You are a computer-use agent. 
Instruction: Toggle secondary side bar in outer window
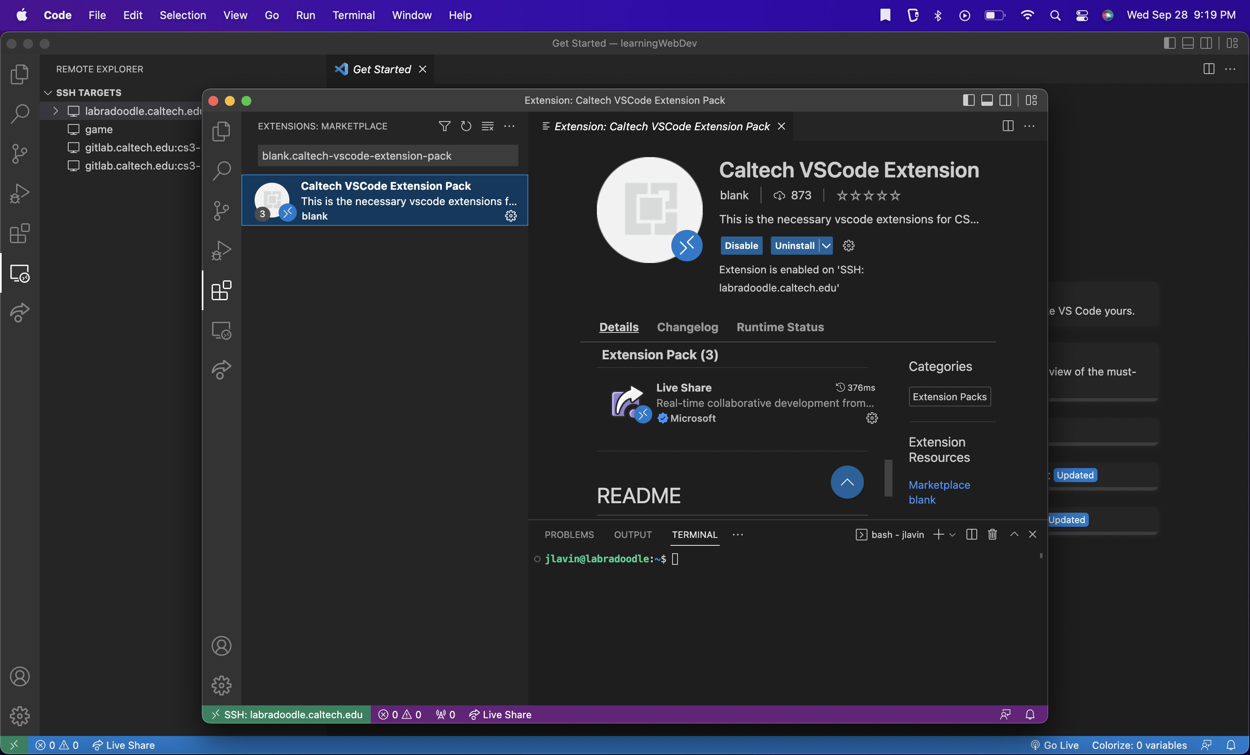[1206, 43]
